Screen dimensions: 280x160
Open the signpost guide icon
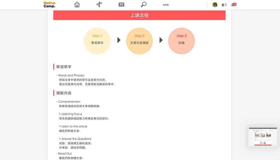tap(99, 5)
